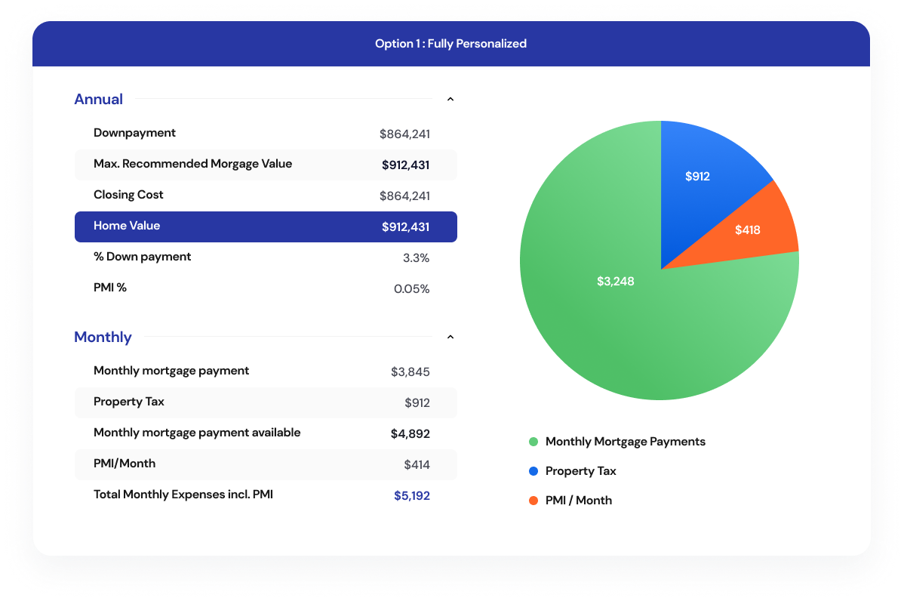
Task: Click the Max. Recommended Morgage Value row
Action: point(266,165)
